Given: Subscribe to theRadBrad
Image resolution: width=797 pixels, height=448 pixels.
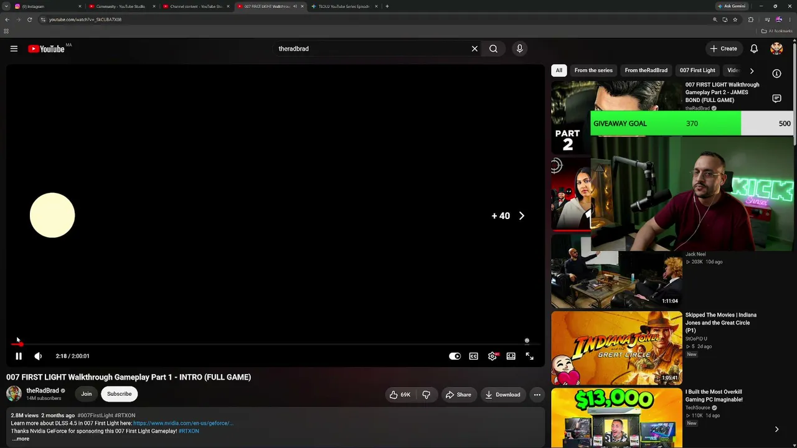Looking at the screenshot, I should 119,394.
